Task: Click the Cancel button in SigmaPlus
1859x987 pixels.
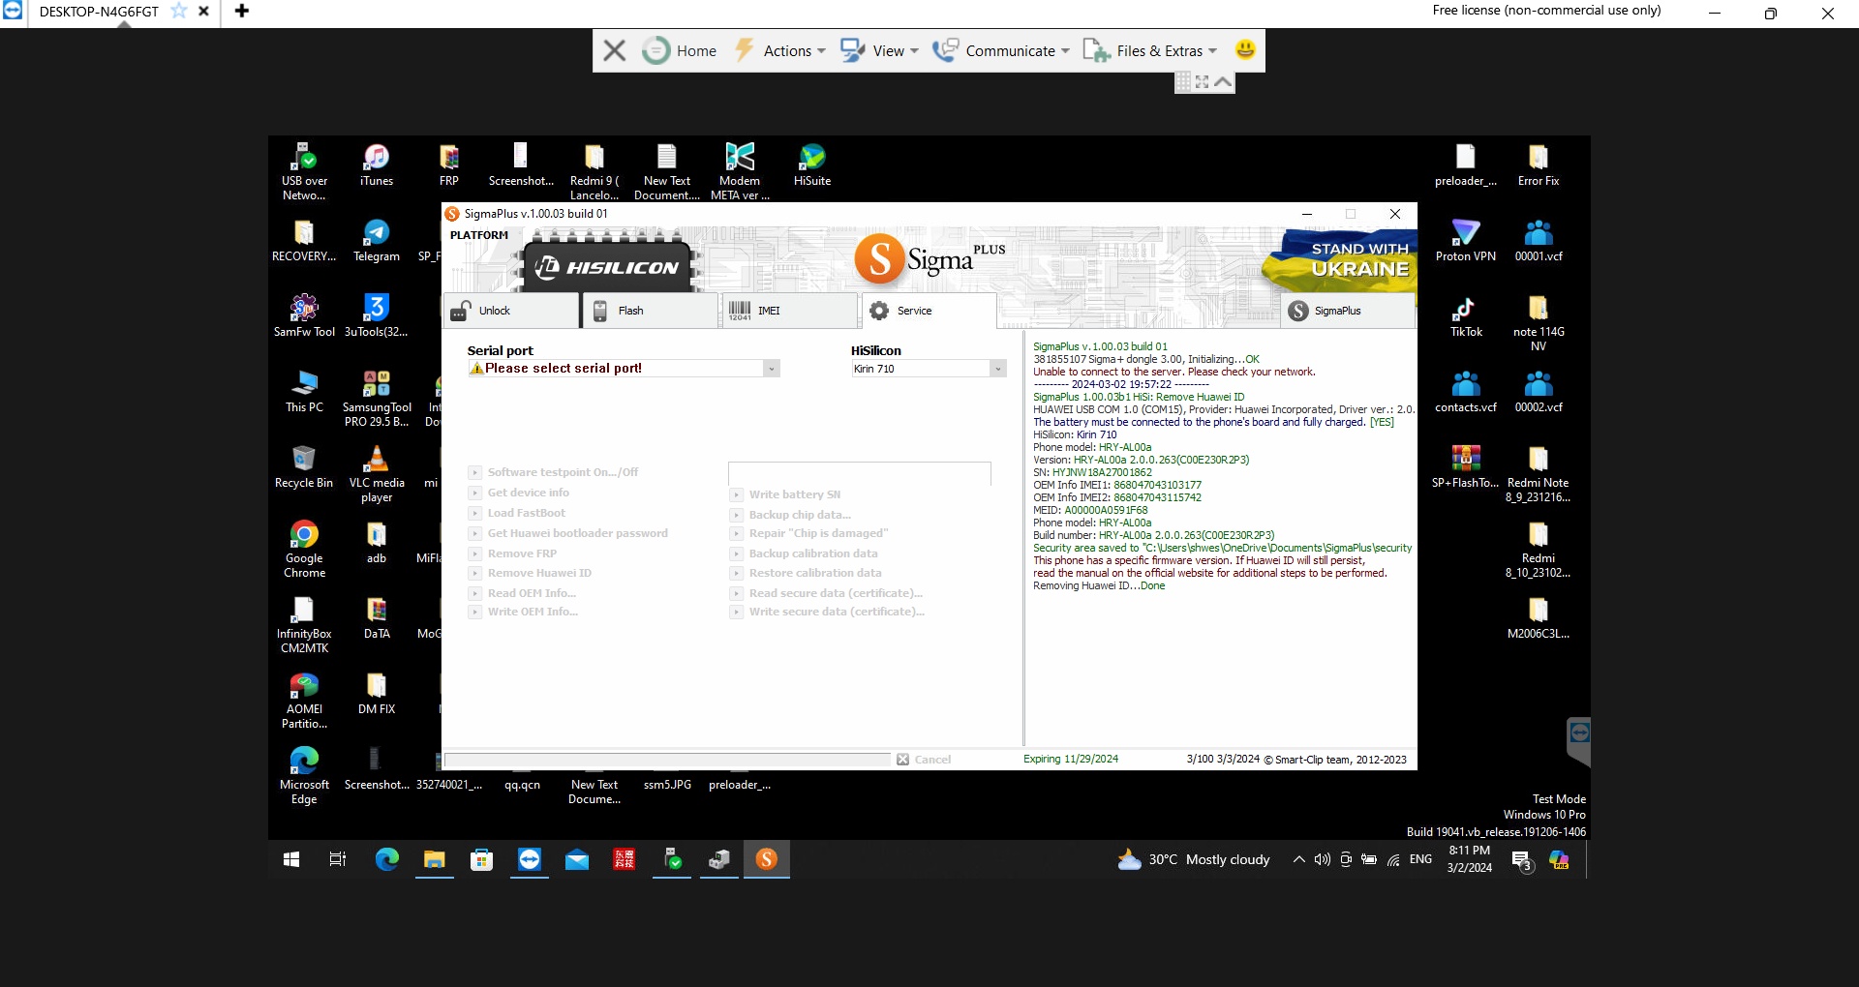Action: tap(924, 760)
